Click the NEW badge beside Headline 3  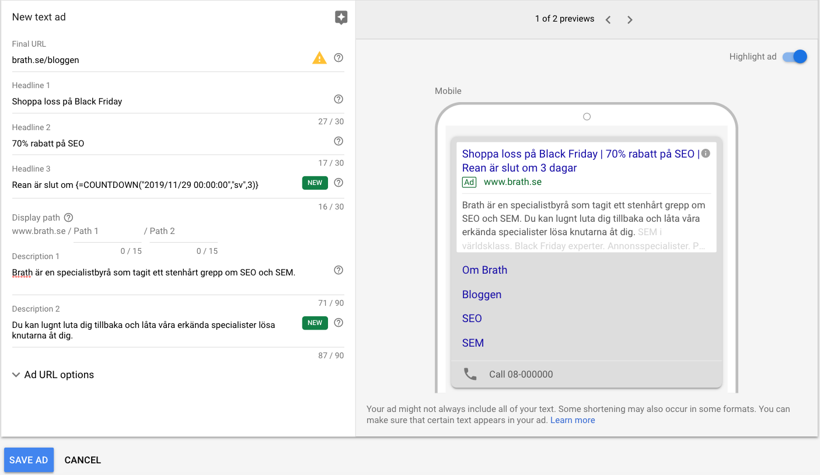coord(315,183)
